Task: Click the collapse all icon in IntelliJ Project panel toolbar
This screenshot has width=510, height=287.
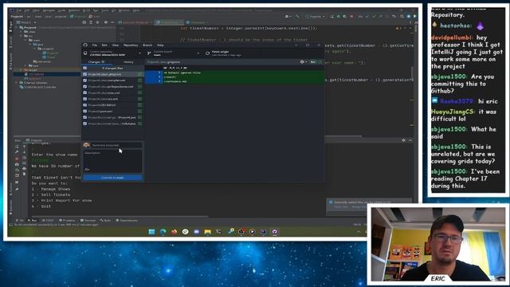Action: tap(97, 22)
